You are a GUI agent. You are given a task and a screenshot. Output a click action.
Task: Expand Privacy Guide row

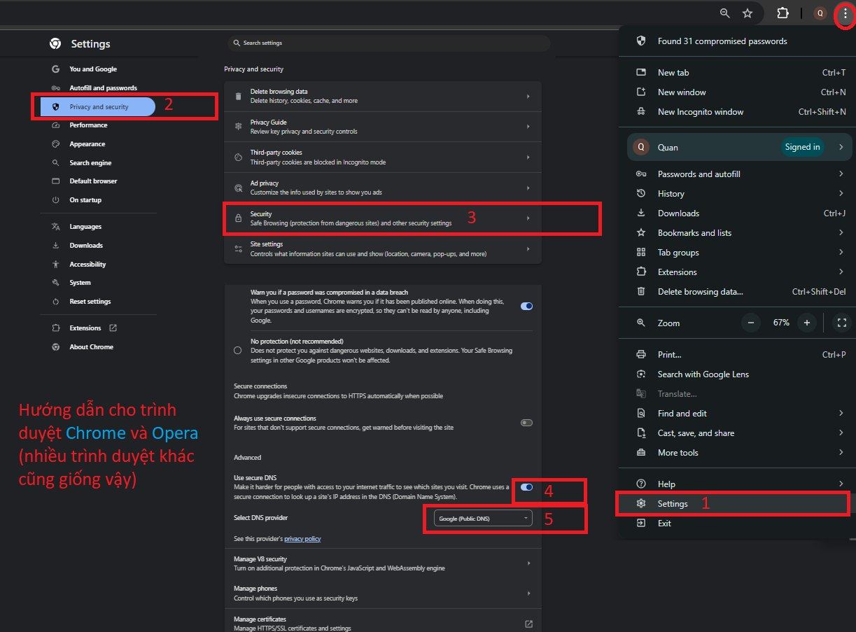point(383,127)
